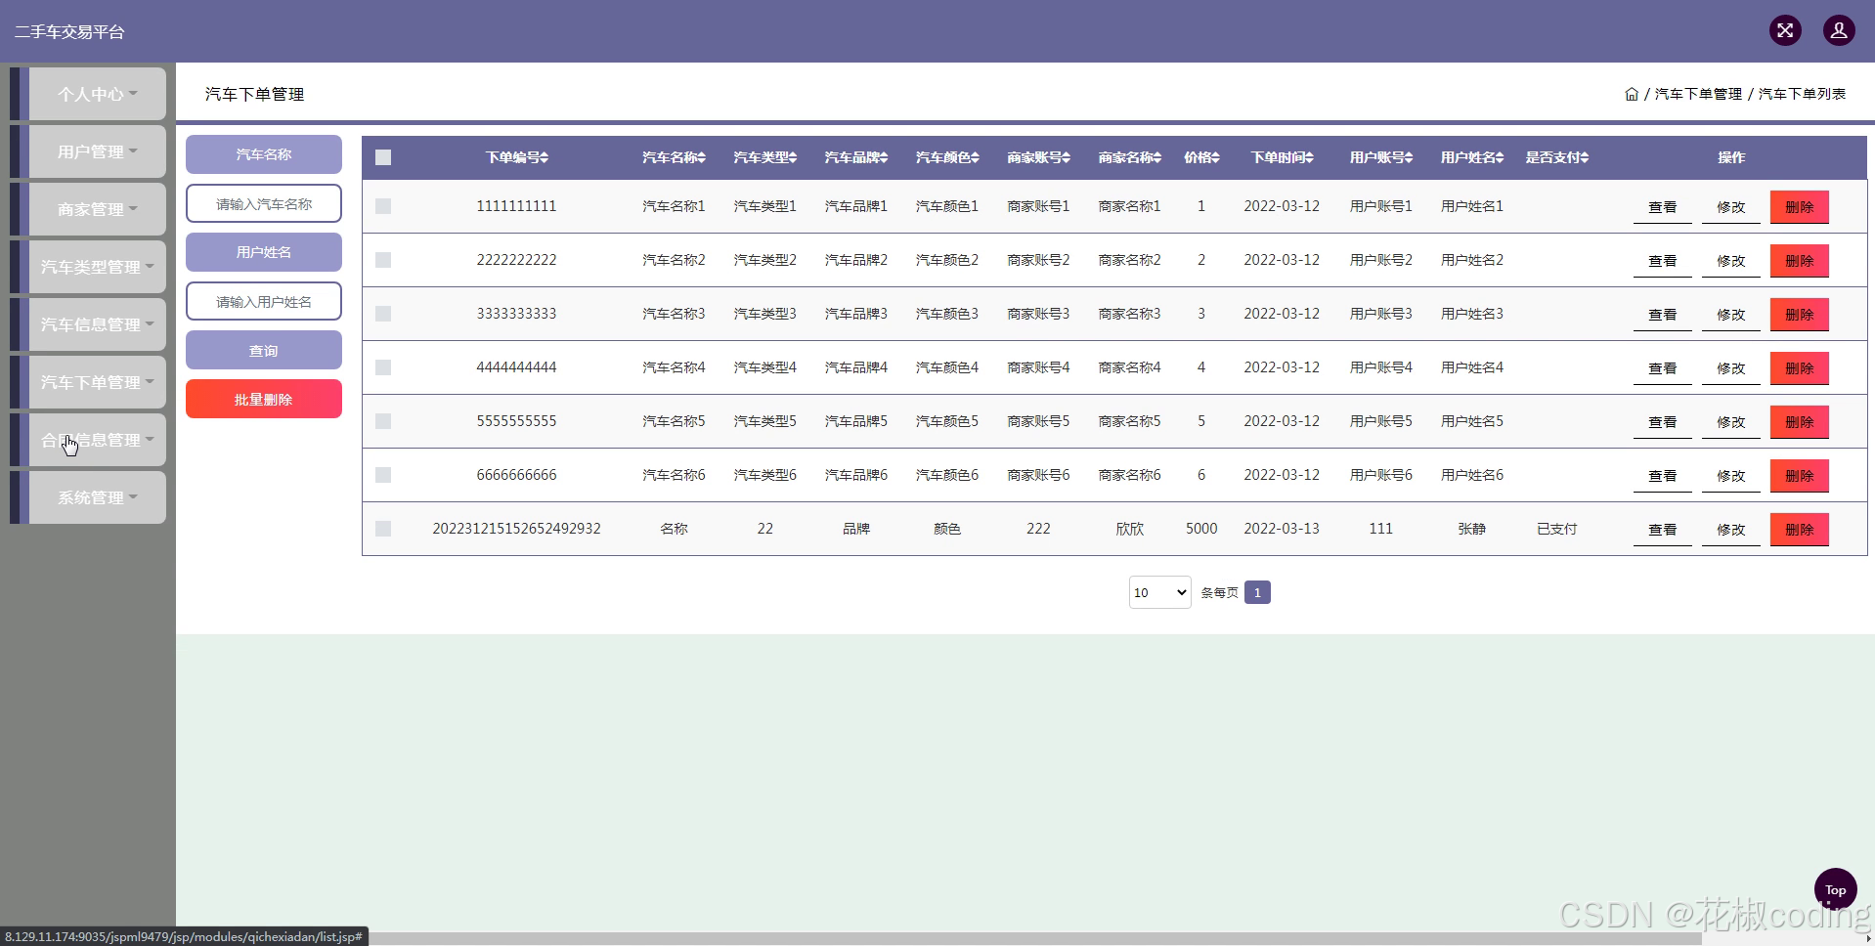
Task: Expand the 汽车下单管理 sidebar menu
Action: (x=97, y=382)
